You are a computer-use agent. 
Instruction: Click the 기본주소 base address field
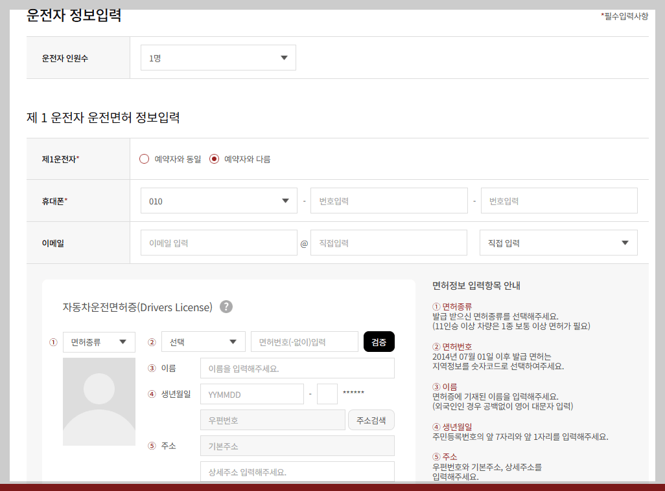tap(297, 446)
